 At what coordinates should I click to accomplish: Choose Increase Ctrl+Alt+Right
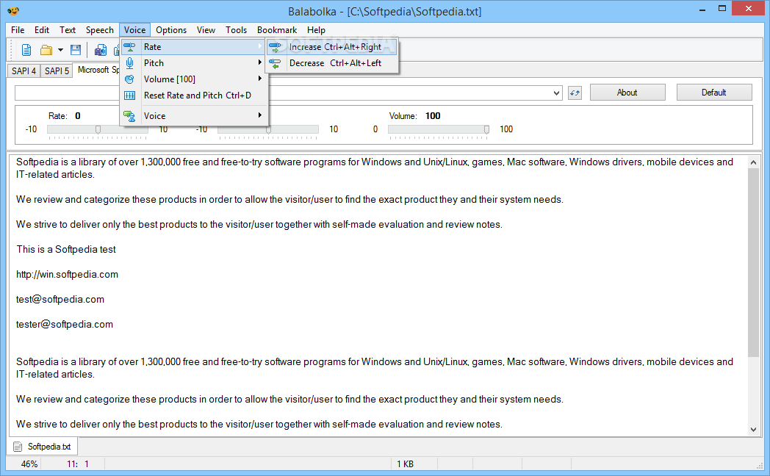click(x=332, y=47)
